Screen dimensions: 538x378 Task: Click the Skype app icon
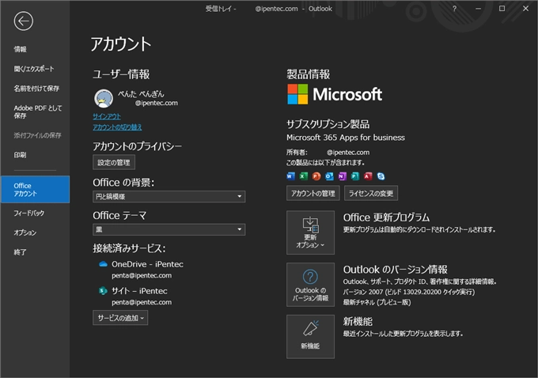[x=381, y=176]
